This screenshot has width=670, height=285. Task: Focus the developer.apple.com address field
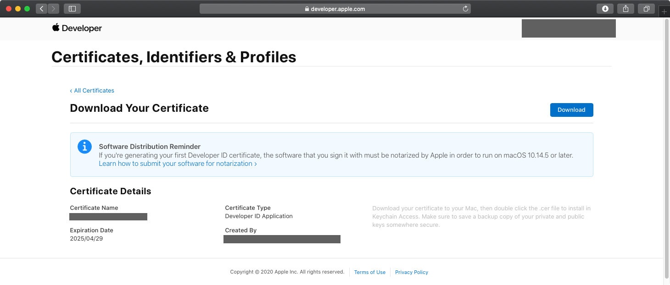click(x=337, y=9)
